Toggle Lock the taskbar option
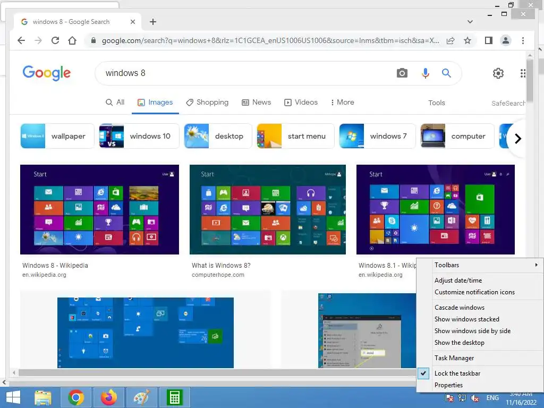This screenshot has width=544, height=408. point(480,373)
